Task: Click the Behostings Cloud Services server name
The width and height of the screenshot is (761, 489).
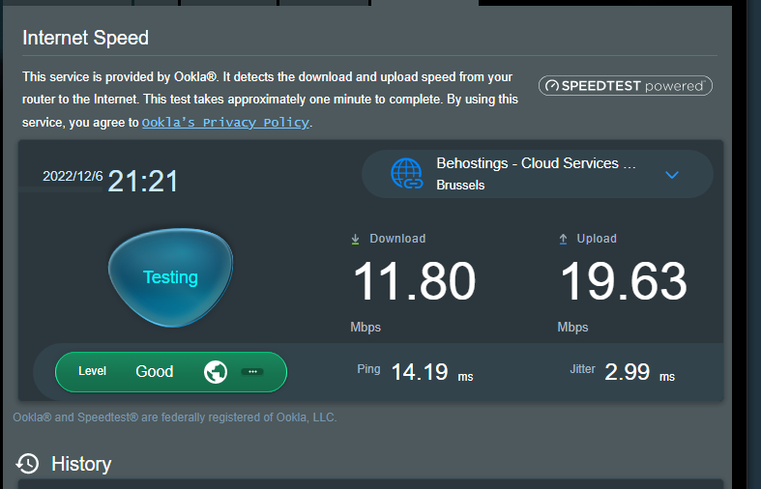Action: pyautogui.click(x=540, y=164)
